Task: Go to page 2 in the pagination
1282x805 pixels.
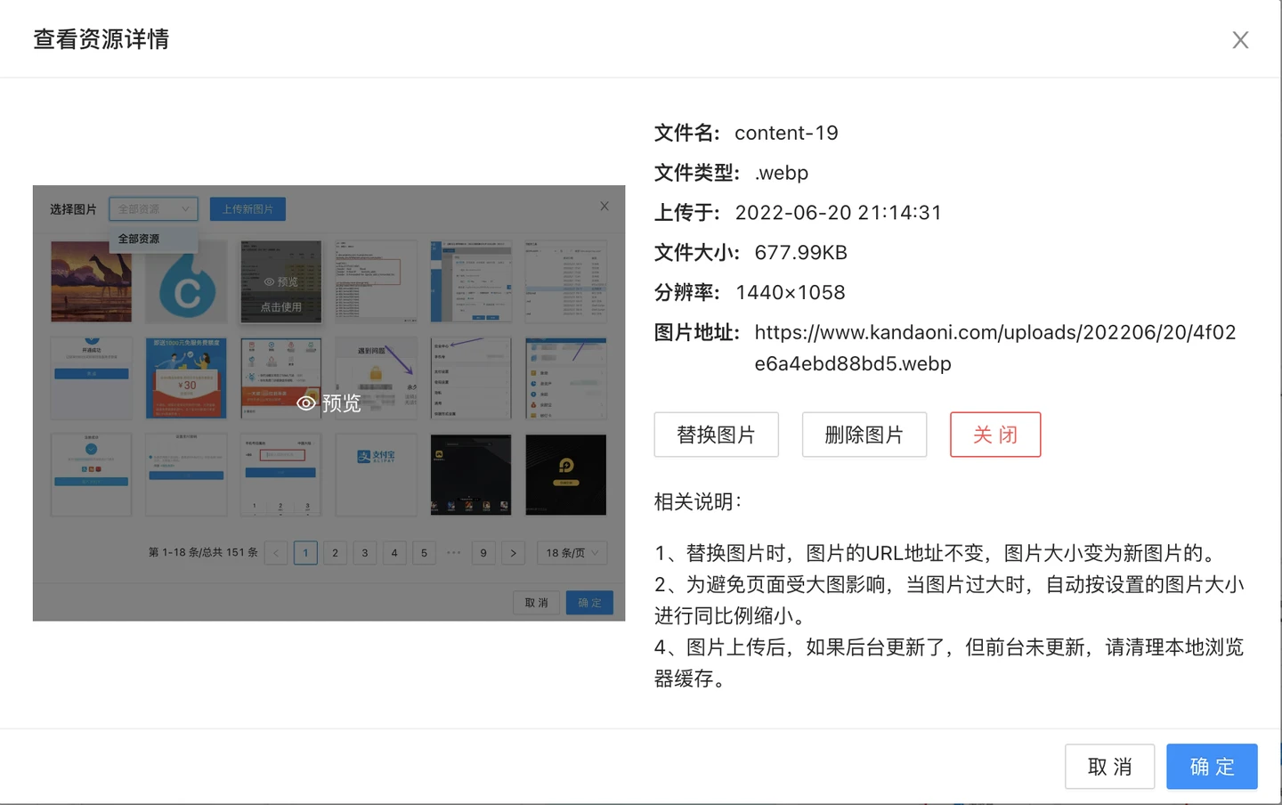Action: tap(335, 553)
